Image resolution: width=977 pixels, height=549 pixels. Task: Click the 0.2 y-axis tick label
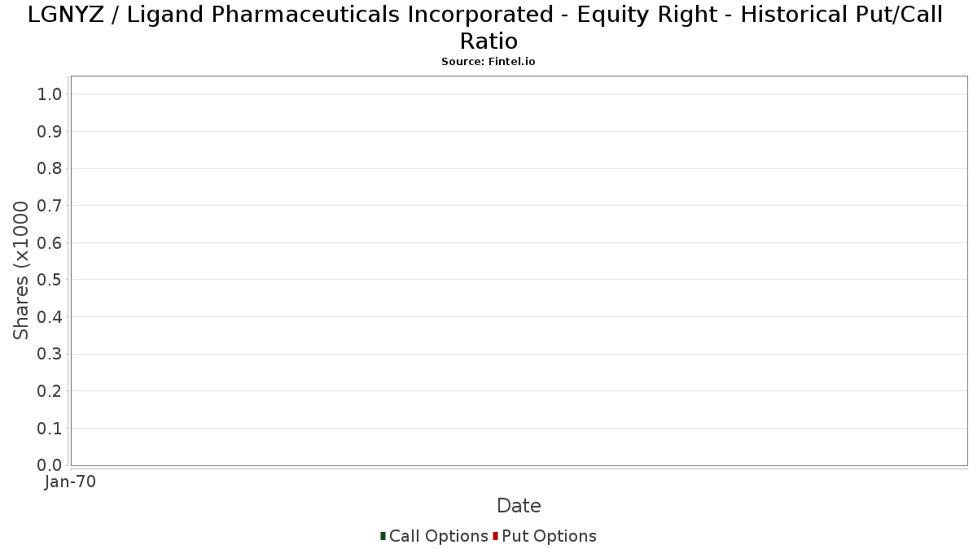pos(50,391)
